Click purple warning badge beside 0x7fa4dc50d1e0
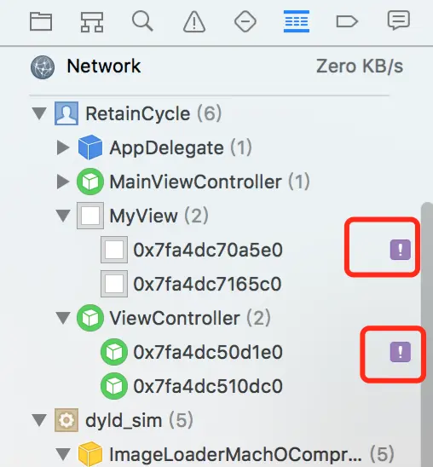 (401, 352)
